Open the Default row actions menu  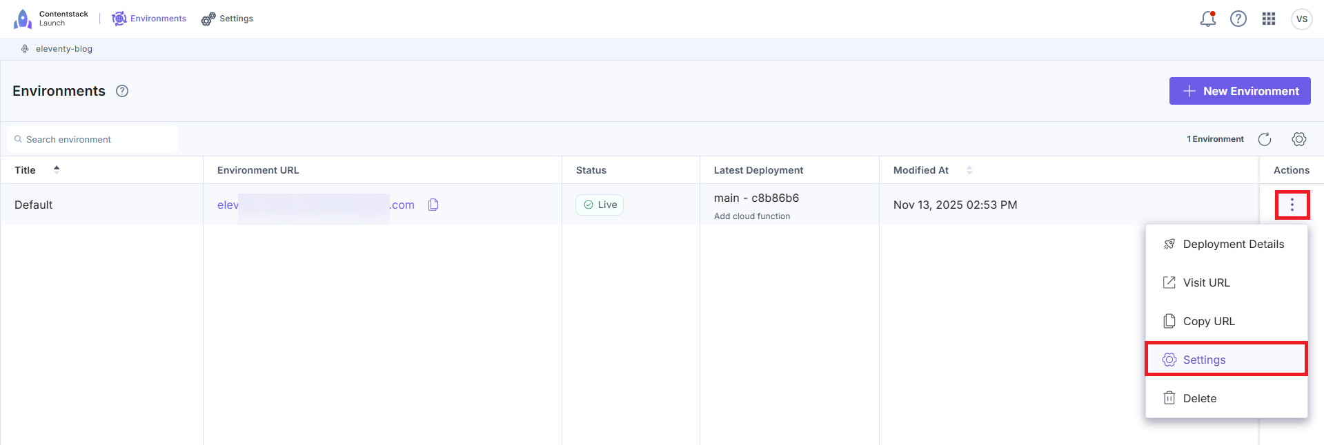coord(1292,205)
